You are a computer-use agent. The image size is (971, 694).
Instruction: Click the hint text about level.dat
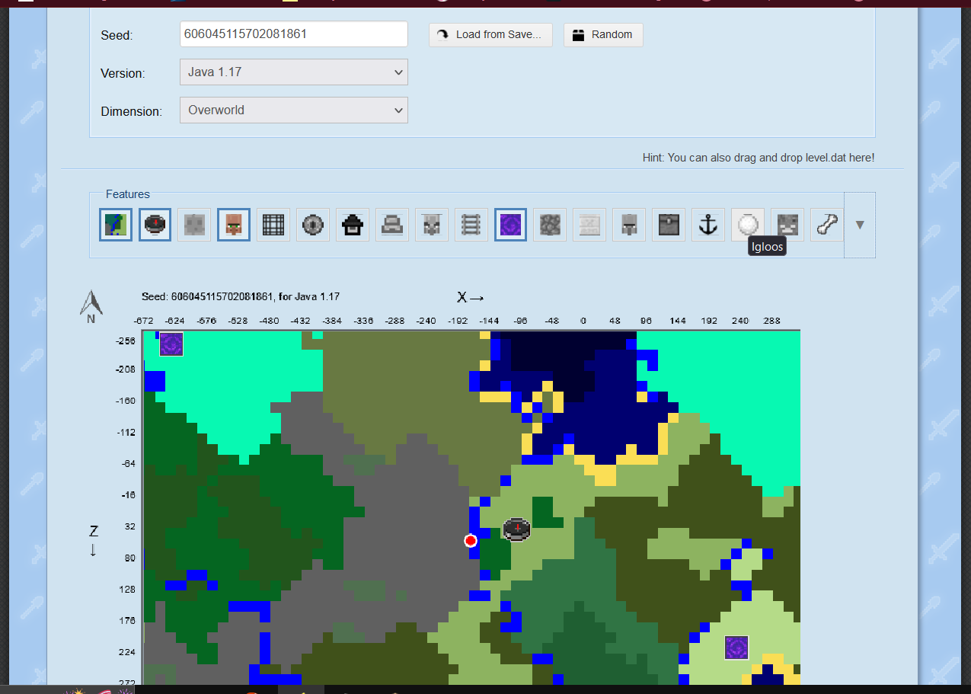pyautogui.click(x=759, y=158)
